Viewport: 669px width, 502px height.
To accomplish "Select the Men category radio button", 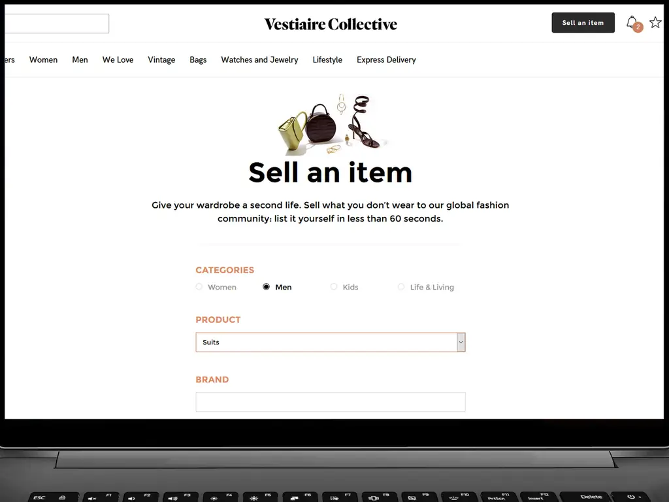I will click(267, 286).
